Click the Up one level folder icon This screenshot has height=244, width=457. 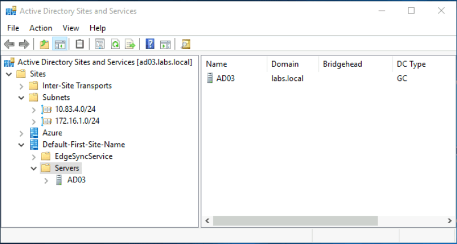pos(45,44)
